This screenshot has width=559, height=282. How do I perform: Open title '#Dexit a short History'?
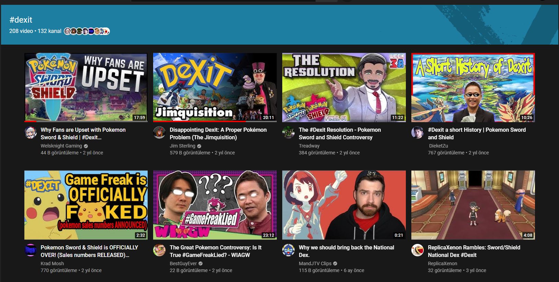click(477, 133)
